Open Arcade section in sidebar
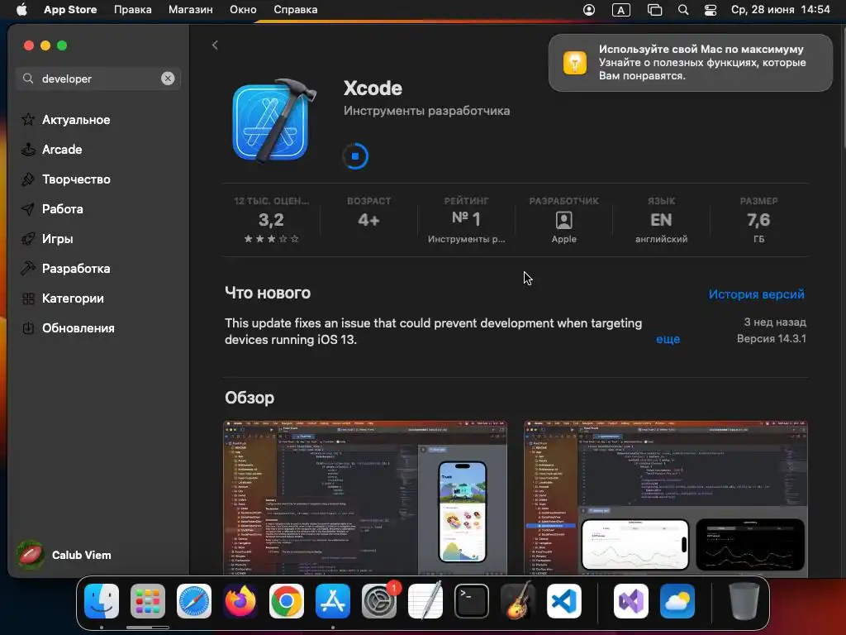The height and width of the screenshot is (635, 846). [62, 150]
